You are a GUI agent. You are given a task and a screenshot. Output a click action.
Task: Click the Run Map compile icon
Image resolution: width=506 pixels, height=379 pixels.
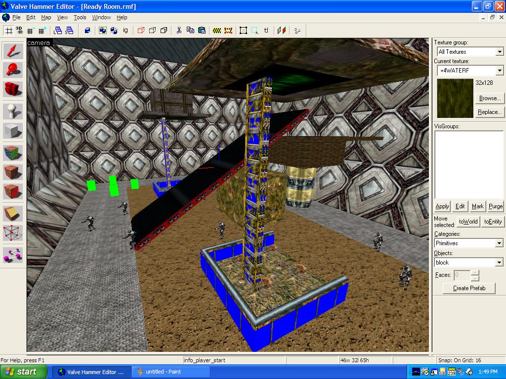[x=297, y=31]
